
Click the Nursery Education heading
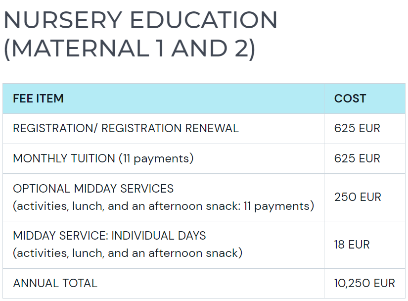click(140, 34)
